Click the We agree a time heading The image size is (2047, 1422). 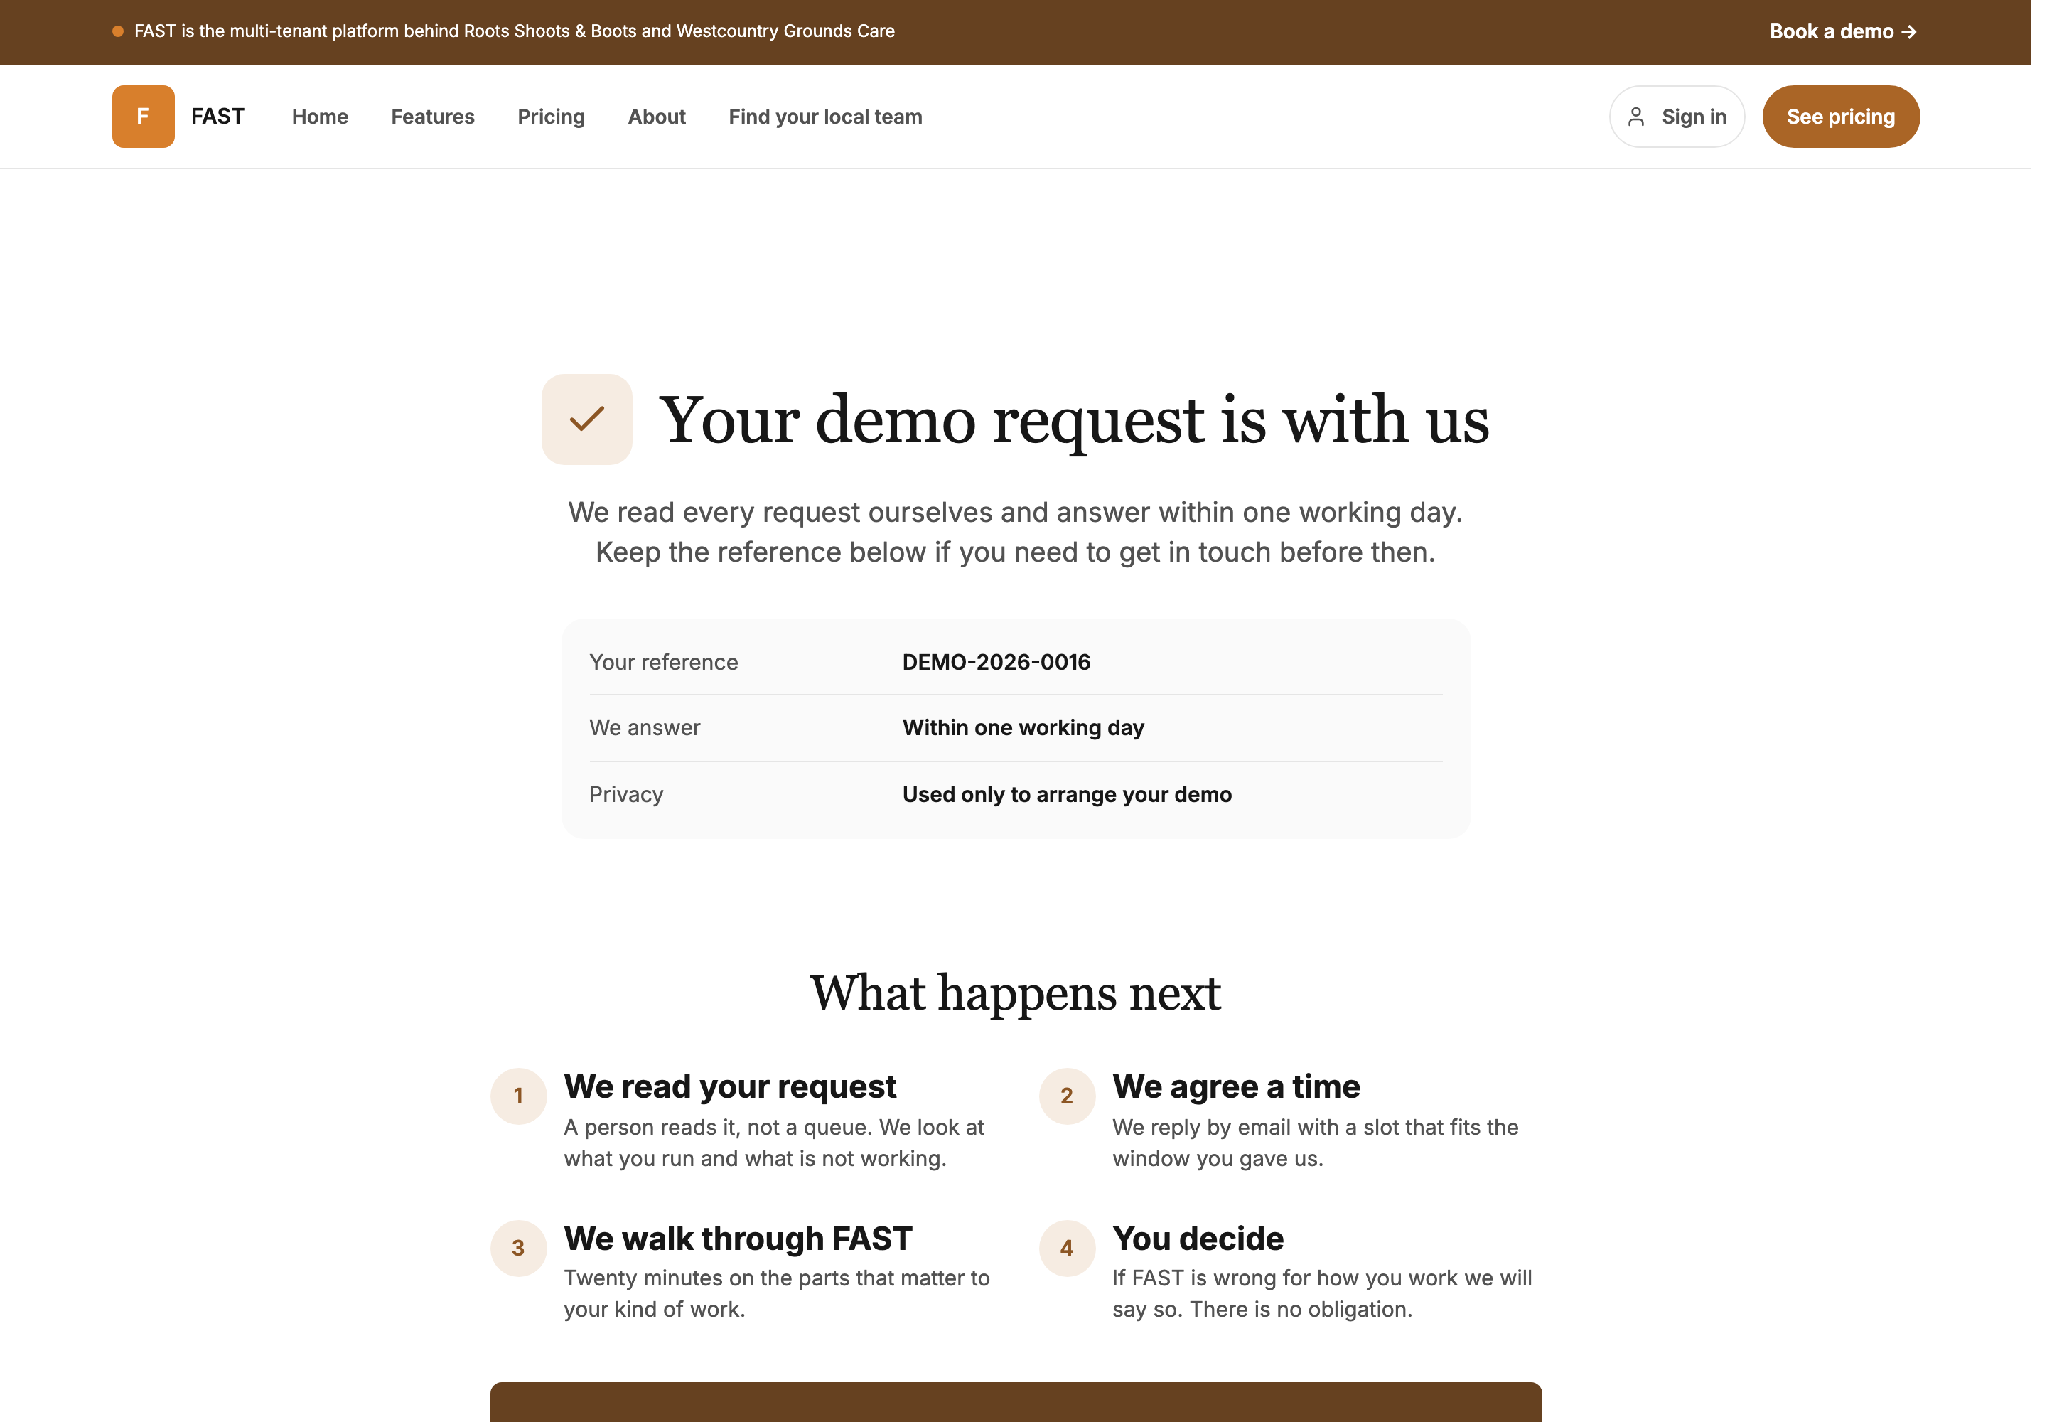click(x=1235, y=1086)
